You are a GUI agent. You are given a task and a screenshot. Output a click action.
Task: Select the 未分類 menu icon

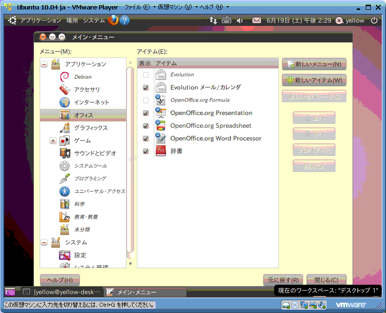(65, 230)
